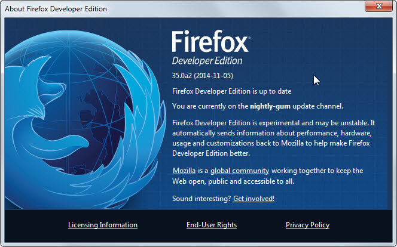Follow the Get involved! link

coord(254,199)
